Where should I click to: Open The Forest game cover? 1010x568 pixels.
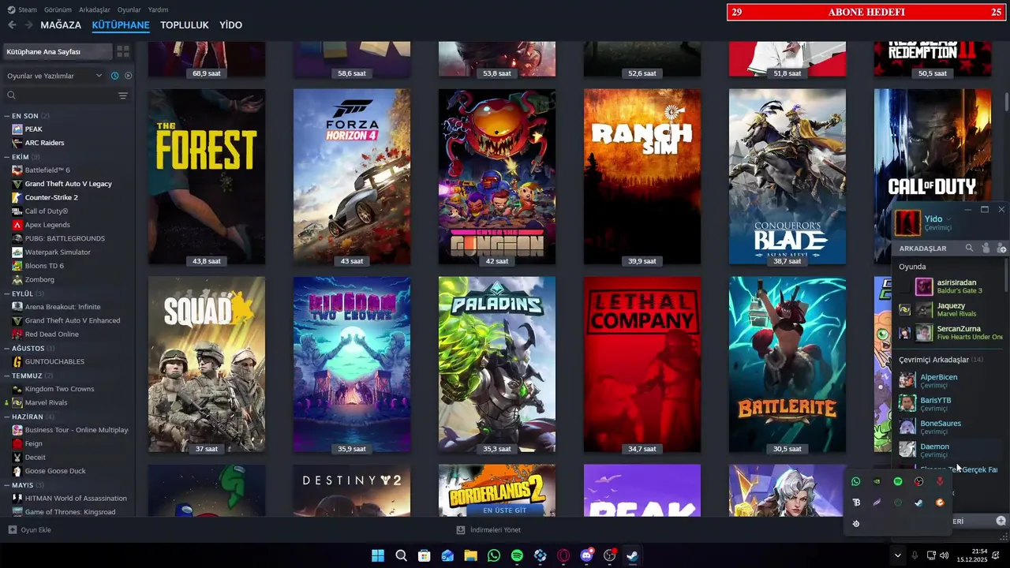coord(207,177)
